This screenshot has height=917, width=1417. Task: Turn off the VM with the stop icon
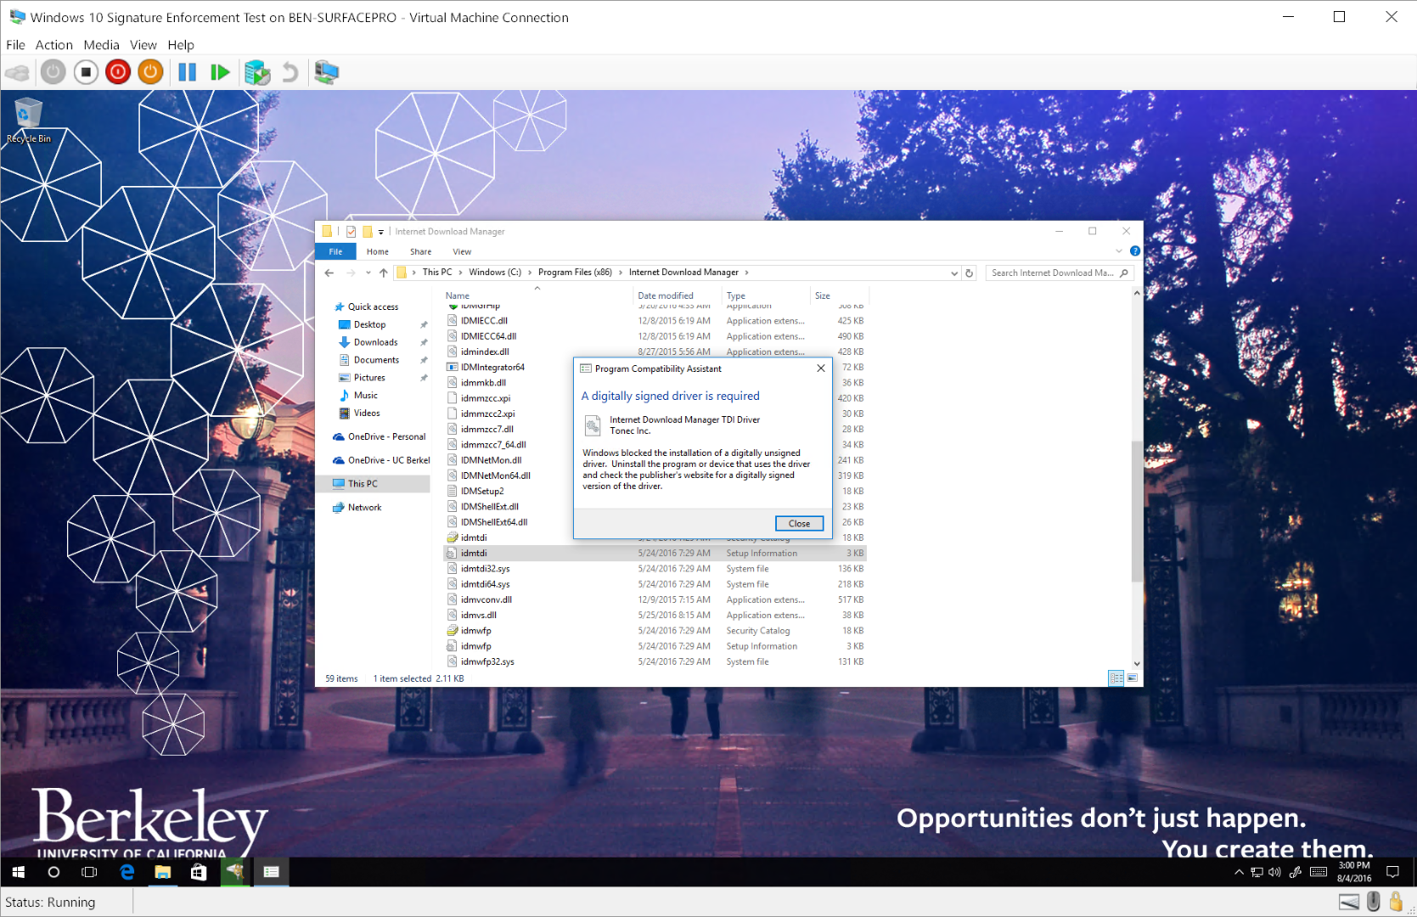coord(86,72)
